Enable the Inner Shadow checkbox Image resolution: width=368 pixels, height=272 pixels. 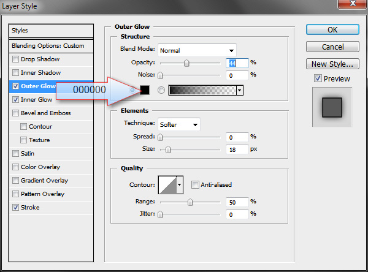15,72
